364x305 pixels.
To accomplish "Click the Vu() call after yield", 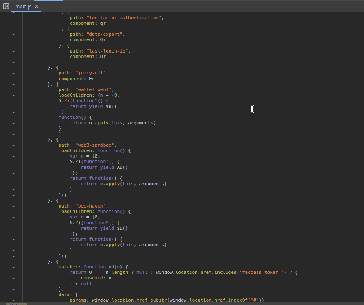I will click(x=111, y=106).
